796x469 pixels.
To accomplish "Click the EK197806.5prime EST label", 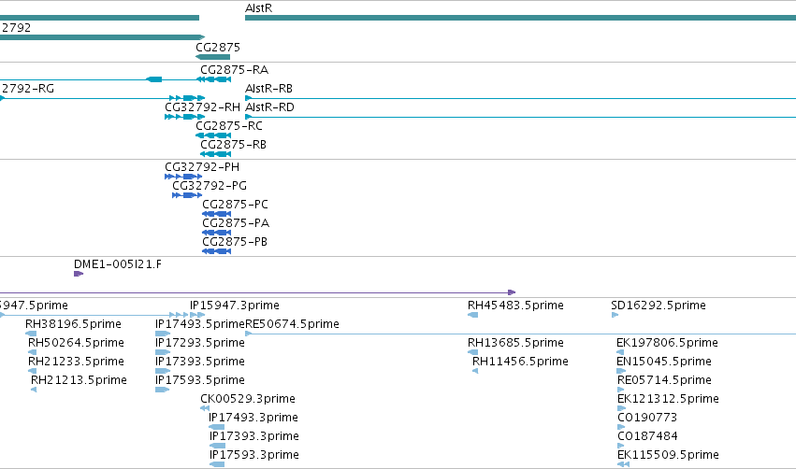I will 667,343.
